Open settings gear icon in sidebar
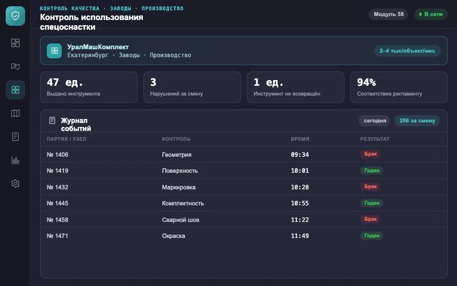The image size is (457, 286). pyautogui.click(x=15, y=184)
